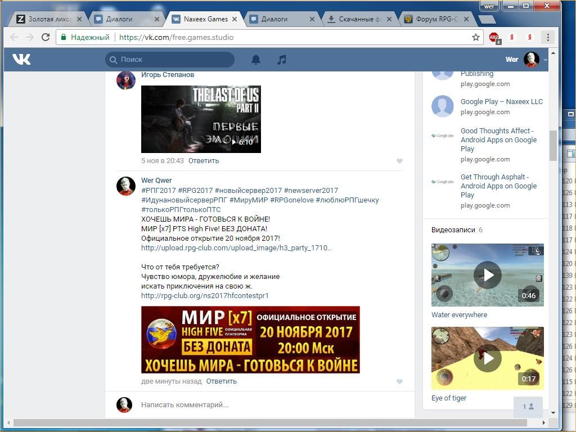Image resolution: width=576 pixels, height=432 pixels.
Task: Open The Last of Us video thumbnail
Action: (201, 119)
